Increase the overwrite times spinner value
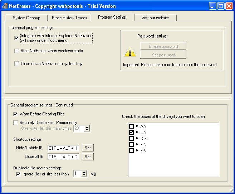This screenshot has width=235, height=194. [x=87, y=127]
